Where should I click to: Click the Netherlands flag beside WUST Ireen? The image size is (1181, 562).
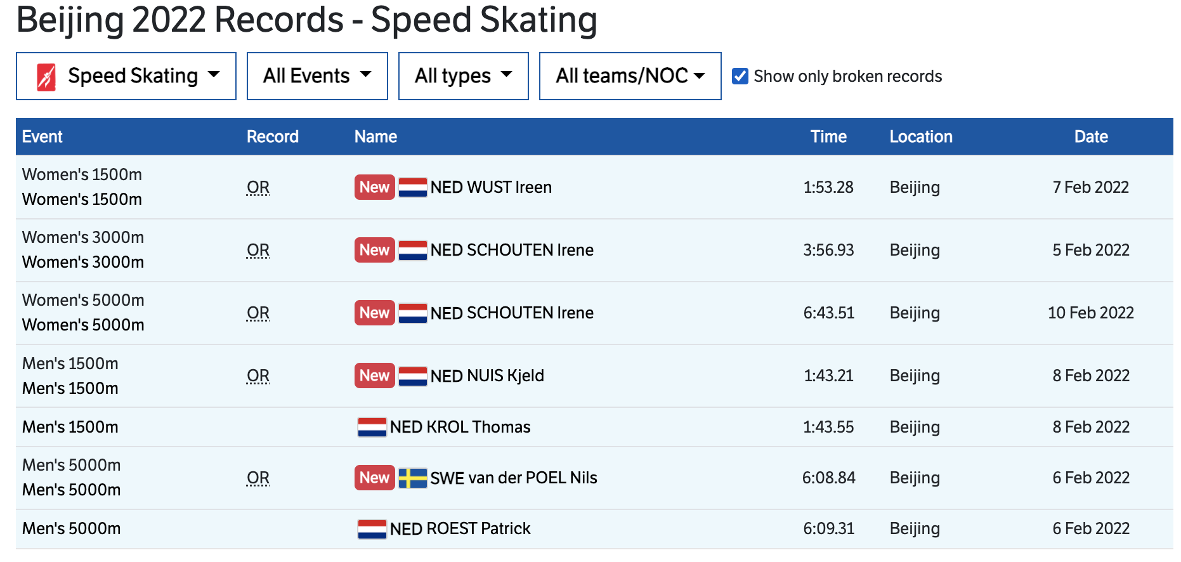[412, 188]
